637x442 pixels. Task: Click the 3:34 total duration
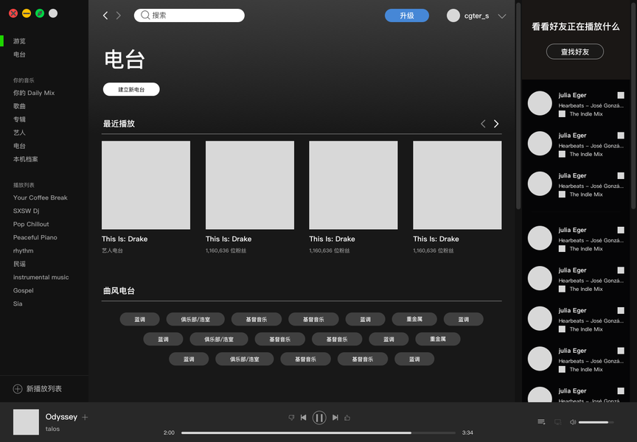[x=467, y=432]
